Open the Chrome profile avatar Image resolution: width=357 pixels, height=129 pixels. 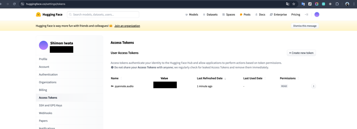click(x=347, y=4)
